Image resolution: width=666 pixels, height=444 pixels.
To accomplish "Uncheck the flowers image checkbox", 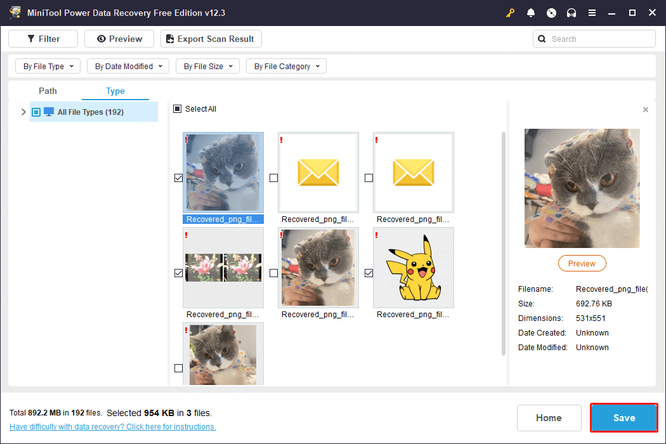I will (178, 273).
